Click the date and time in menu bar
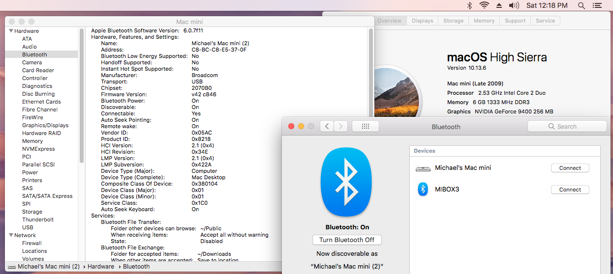The height and width of the screenshot is (274, 613). [547, 5]
